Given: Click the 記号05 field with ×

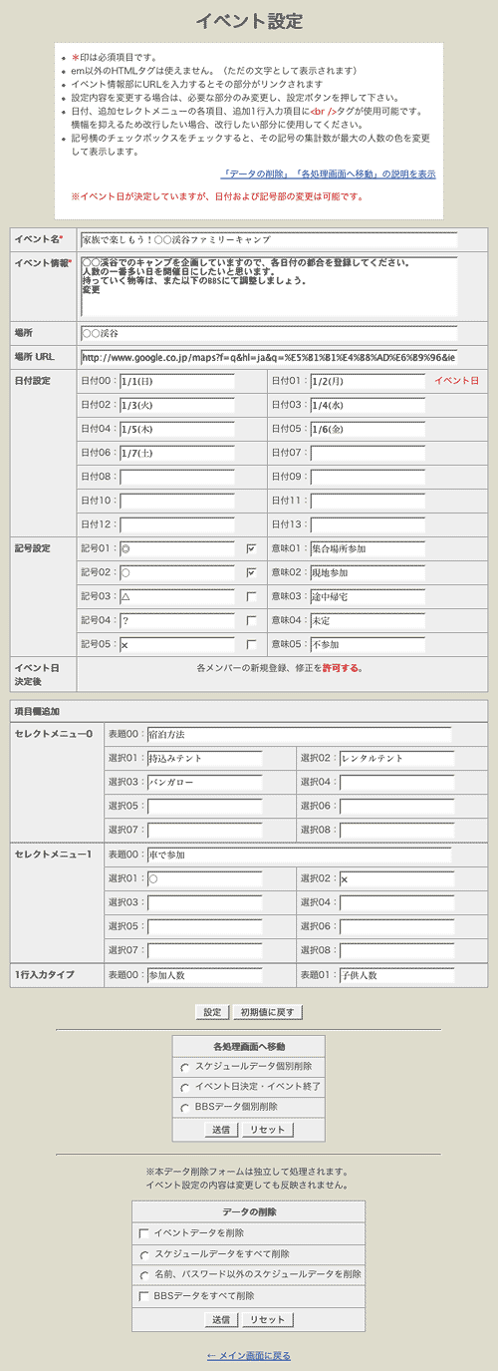Looking at the screenshot, I should 176,644.
